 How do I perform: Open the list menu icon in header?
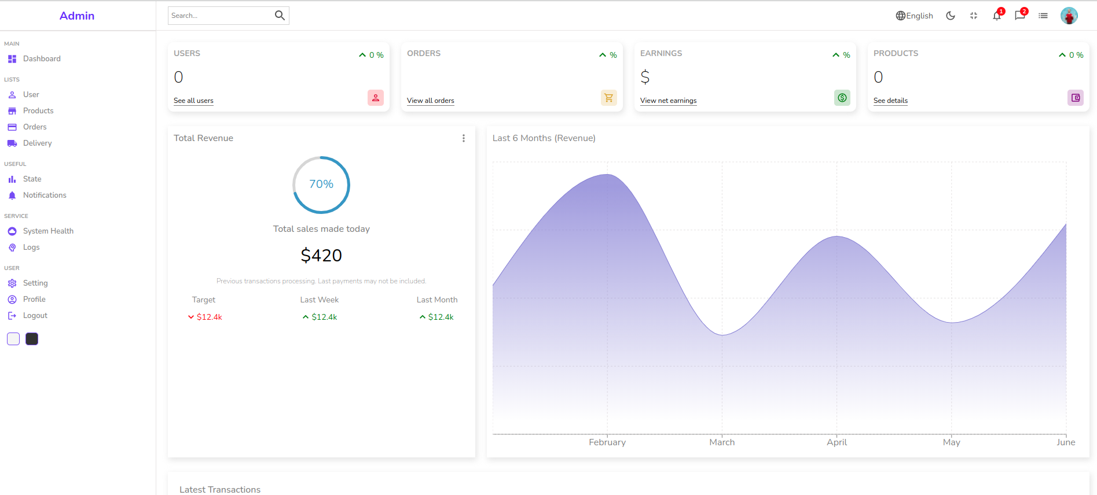1043,16
